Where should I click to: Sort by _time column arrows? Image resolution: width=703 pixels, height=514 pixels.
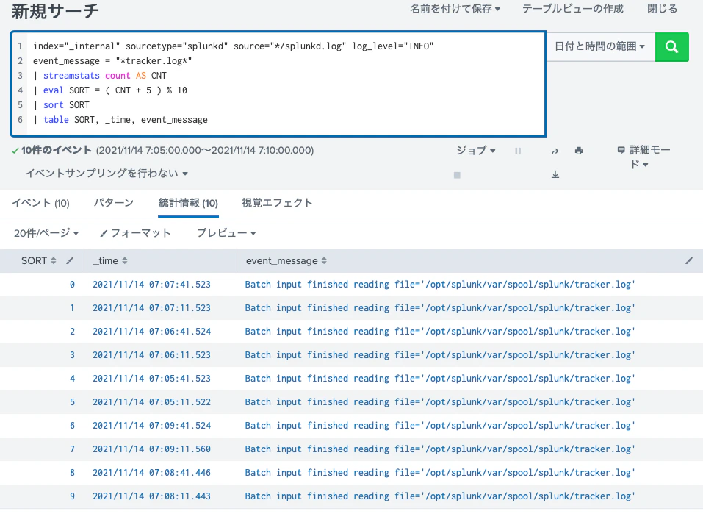click(x=125, y=261)
